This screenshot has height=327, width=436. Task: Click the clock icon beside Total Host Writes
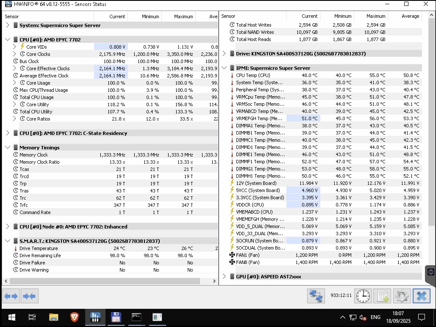coord(232,25)
